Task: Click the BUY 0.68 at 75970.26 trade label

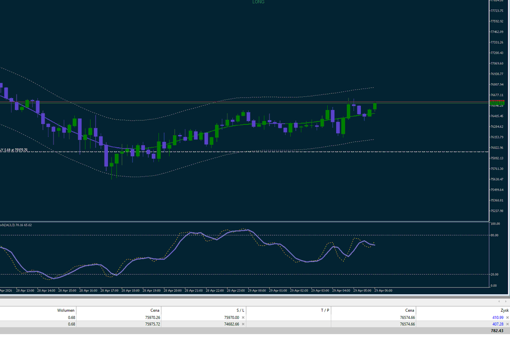Action: tap(13, 149)
